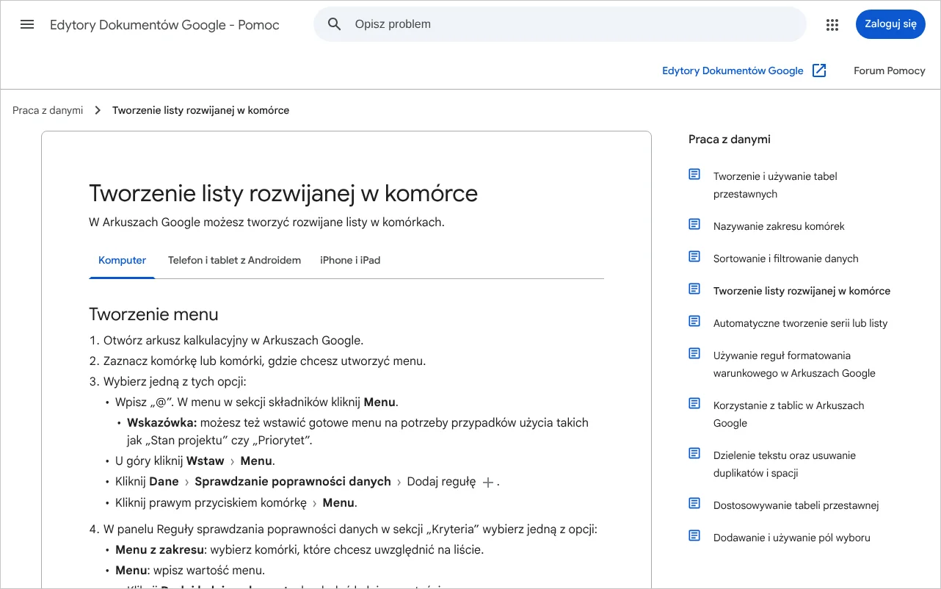This screenshot has height=589, width=941.
Task: Open Nazywanie zakresu komórek article
Action: tap(779, 226)
